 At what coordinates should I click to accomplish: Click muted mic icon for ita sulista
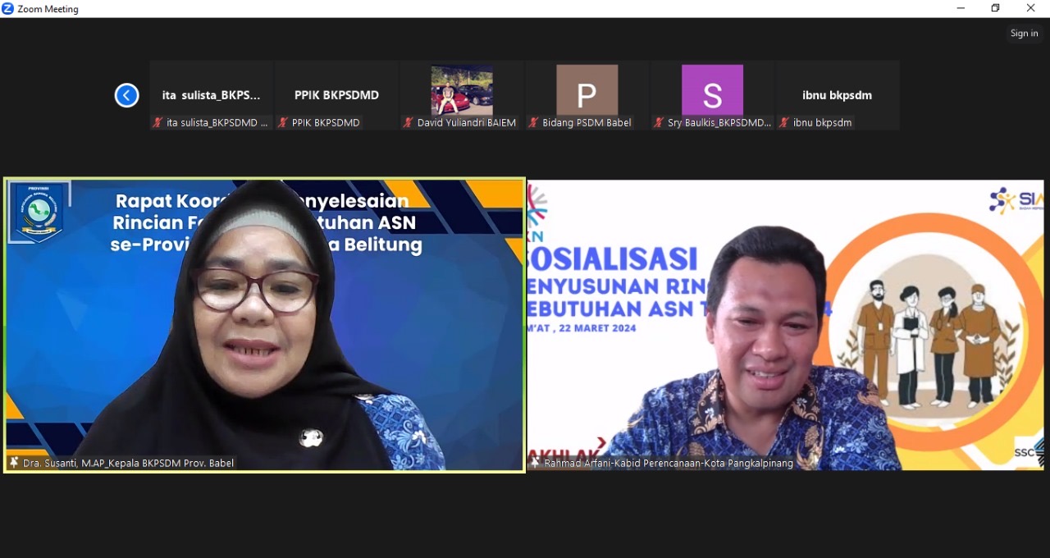[157, 123]
